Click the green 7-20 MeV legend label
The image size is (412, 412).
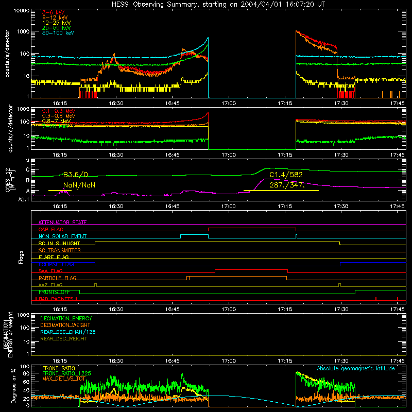56,126
